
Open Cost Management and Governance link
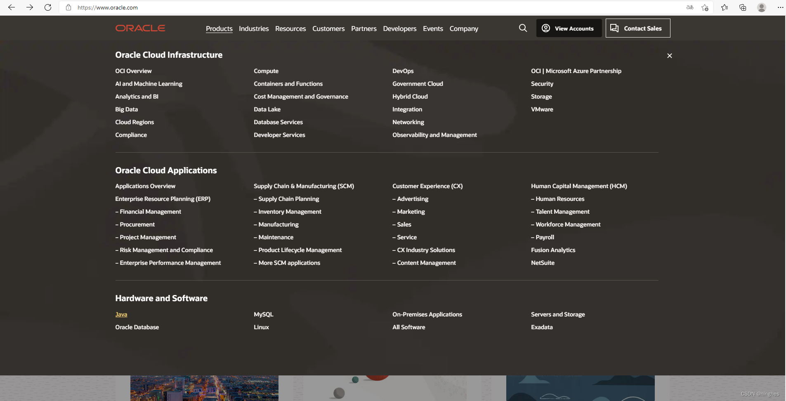tap(301, 97)
